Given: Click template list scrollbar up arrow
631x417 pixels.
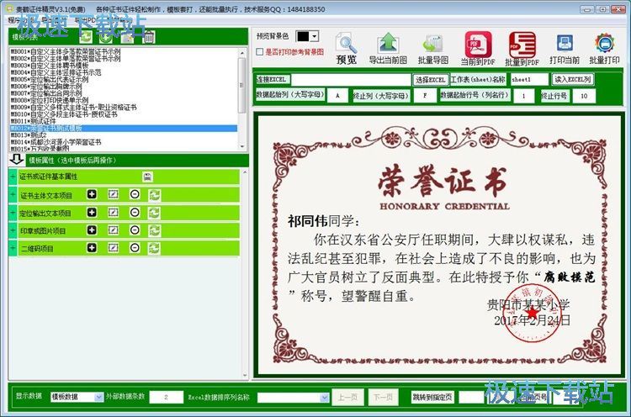Looking at the screenshot, I should [x=242, y=53].
